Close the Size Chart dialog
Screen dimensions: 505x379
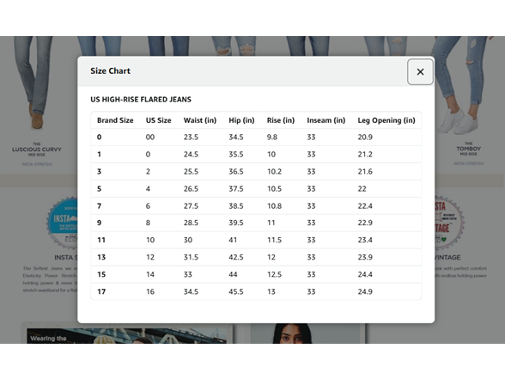pyautogui.click(x=420, y=72)
